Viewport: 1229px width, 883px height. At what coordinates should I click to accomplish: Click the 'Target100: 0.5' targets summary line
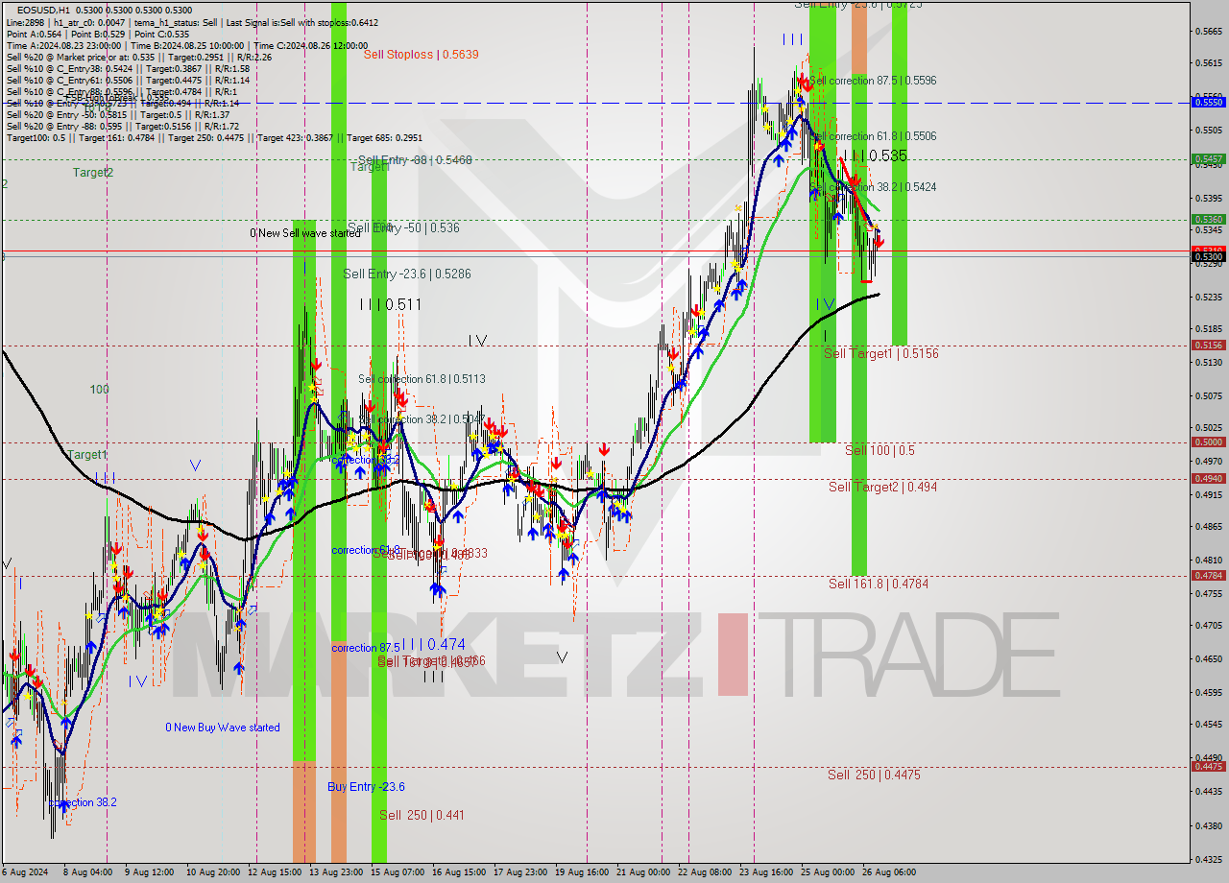pyautogui.click(x=214, y=138)
